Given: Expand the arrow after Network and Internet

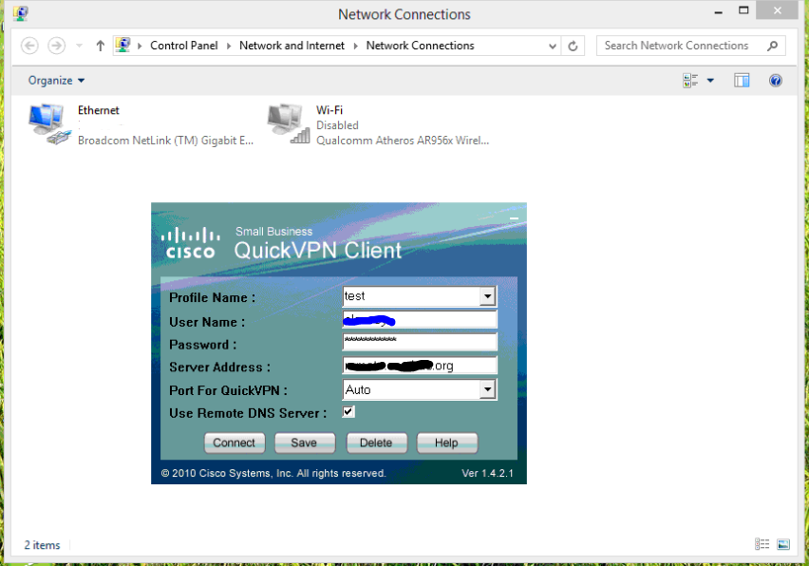Looking at the screenshot, I should pos(355,46).
